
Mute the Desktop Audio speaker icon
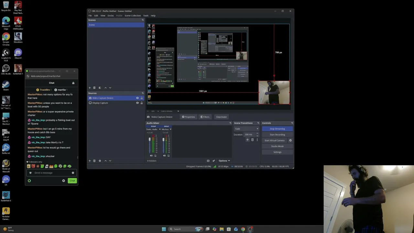pyautogui.click(x=151, y=156)
